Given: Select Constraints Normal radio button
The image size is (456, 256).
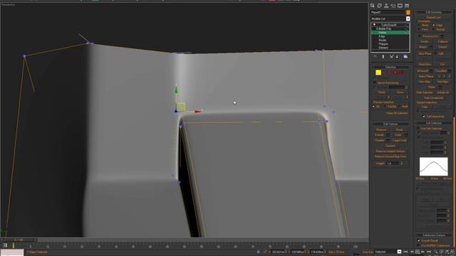Looking at the screenshot, I should 434,29.
